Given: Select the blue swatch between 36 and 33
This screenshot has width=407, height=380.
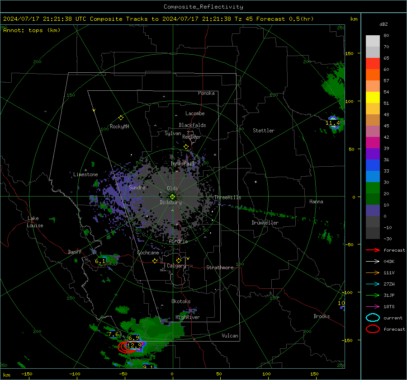Looking at the screenshot, I should pyautogui.click(x=373, y=165).
